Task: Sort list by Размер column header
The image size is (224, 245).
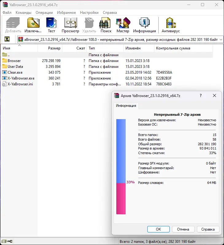Action: tap(50, 48)
